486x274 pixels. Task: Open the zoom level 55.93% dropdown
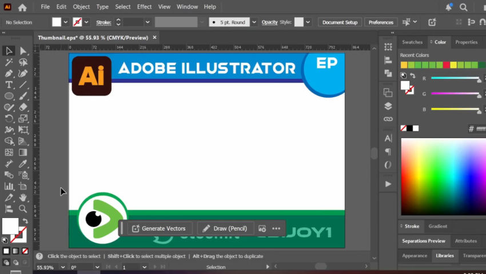click(x=63, y=267)
